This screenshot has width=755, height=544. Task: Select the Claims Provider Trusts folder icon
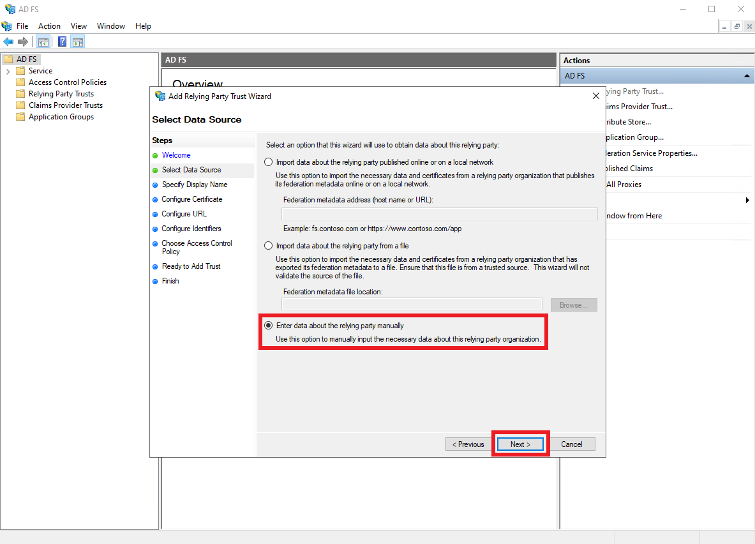[x=20, y=105]
